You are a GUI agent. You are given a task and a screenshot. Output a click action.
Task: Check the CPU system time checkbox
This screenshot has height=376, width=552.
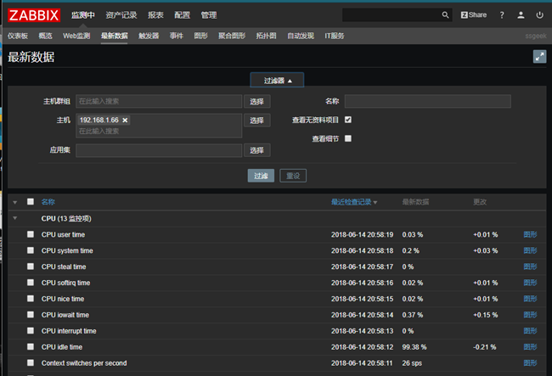point(31,250)
